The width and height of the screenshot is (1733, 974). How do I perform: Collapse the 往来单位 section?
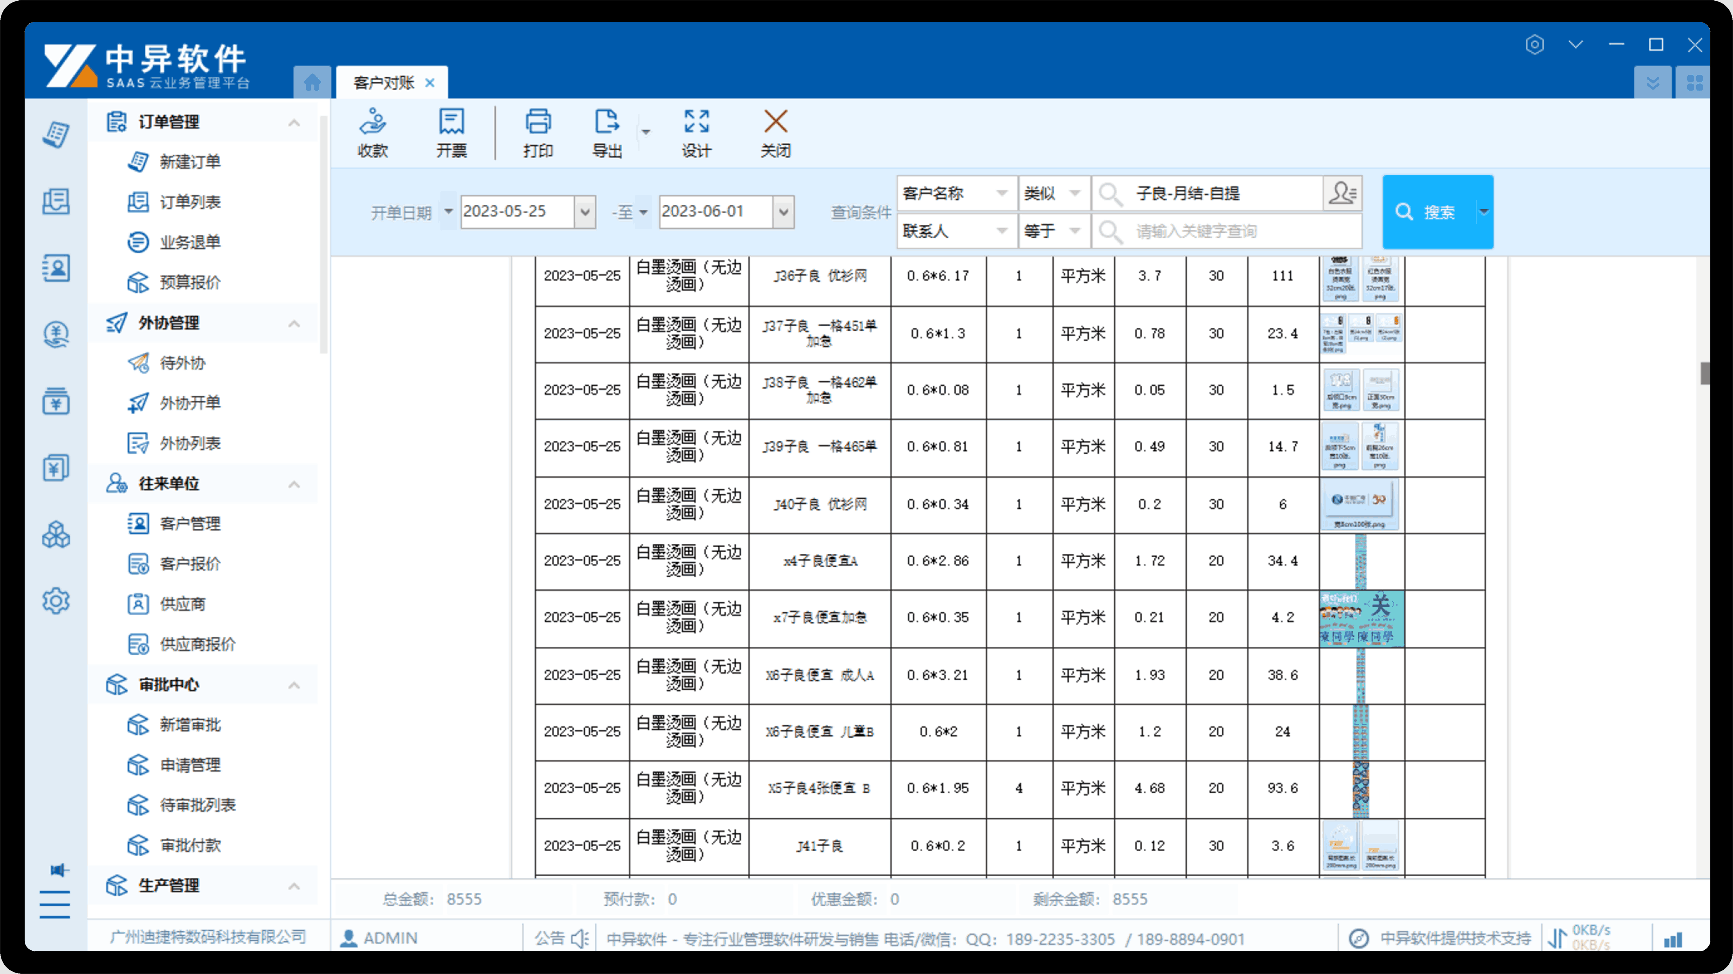tap(294, 484)
